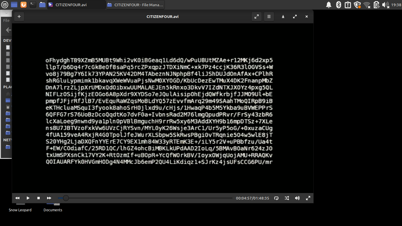Rewind the video with the backward button
The height and width of the screenshot is (226, 402).
pos(17,198)
